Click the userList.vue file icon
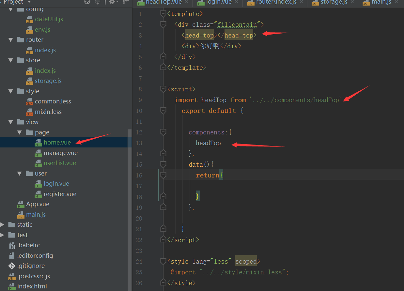The height and width of the screenshot is (291, 404). (x=39, y=163)
